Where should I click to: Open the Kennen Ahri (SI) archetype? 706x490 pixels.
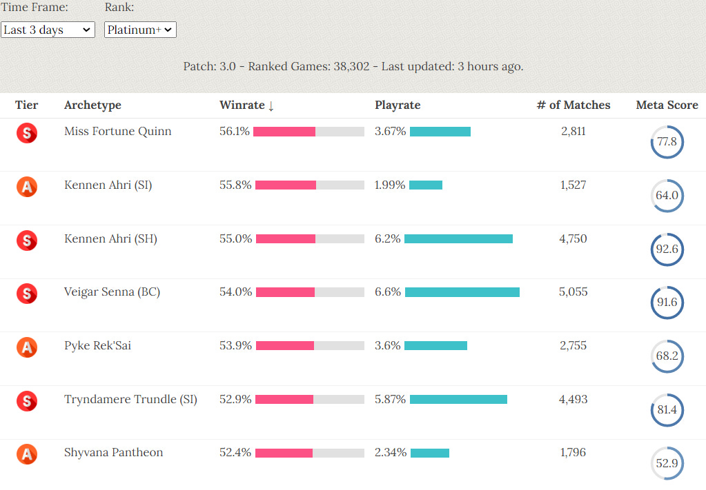108,185
